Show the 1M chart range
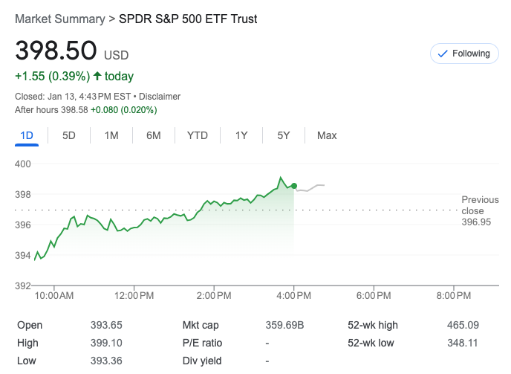This screenshot has width=511, height=374. (111, 135)
